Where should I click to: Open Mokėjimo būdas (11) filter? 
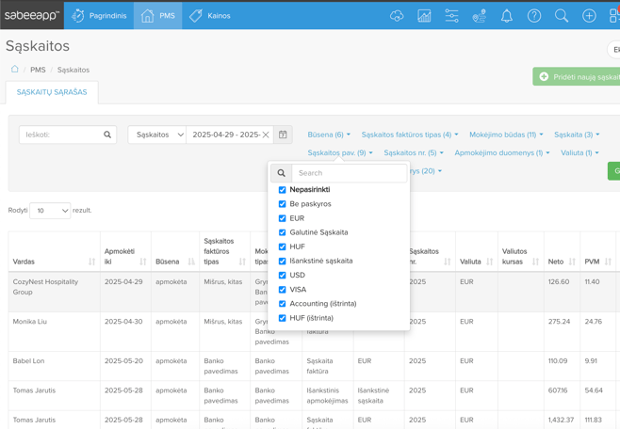[506, 135]
